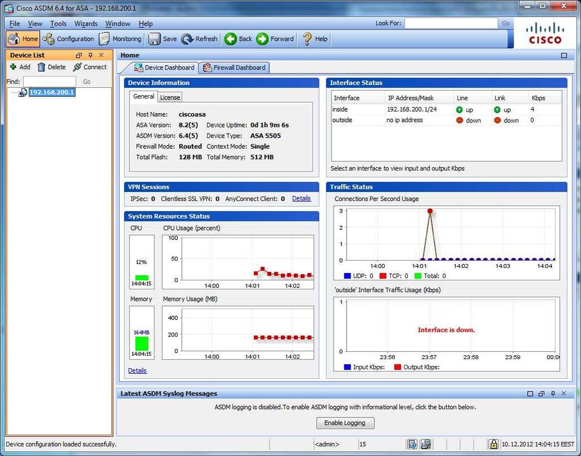Image resolution: width=581 pixels, height=456 pixels.
Task: Switch to the Device Dashboard tab
Action: click(164, 67)
